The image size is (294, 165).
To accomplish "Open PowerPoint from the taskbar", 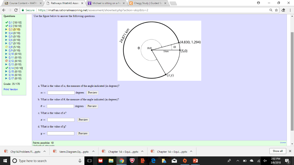I will pyautogui.click(x=195, y=160).
